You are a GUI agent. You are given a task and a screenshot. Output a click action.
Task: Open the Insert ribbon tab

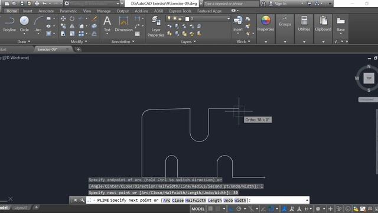coord(28,11)
